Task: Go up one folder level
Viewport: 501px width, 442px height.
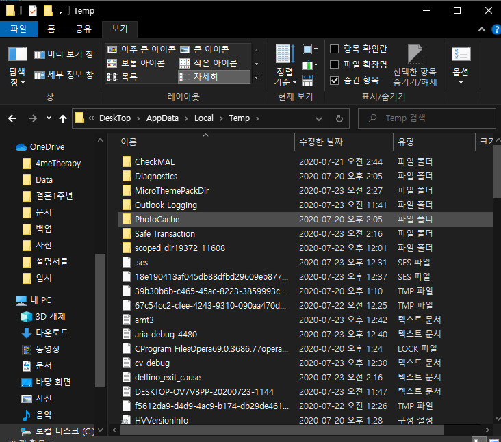Action: coord(63,118)
